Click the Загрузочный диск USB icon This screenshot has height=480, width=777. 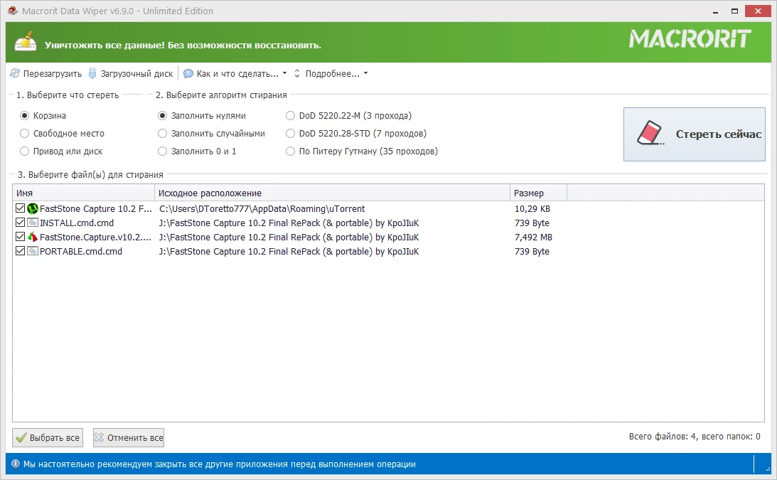pyautogui.click(x=92, y=73)
